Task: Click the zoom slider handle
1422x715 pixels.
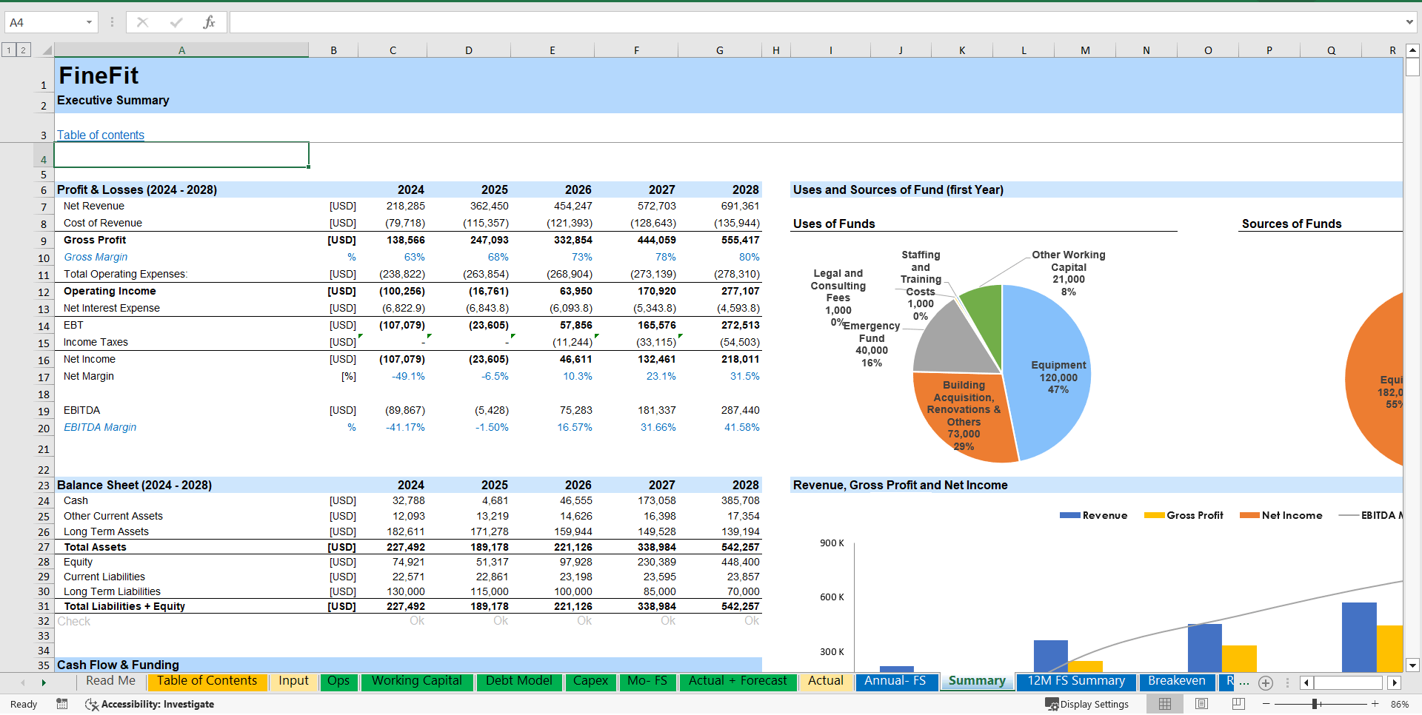Action: pos(1315,704)
